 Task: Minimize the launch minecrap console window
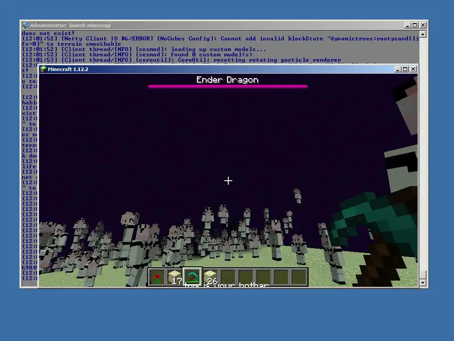[x=407, y=25]
